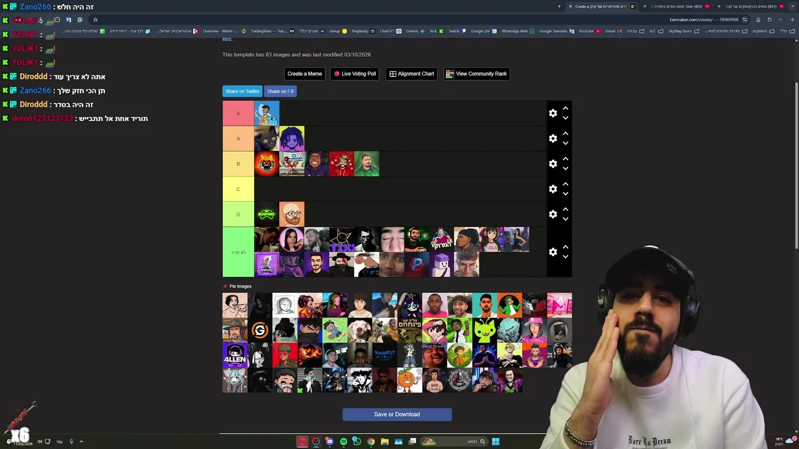Share on Twitter
Screen dimensions: 799x449
tap(242, 91)
